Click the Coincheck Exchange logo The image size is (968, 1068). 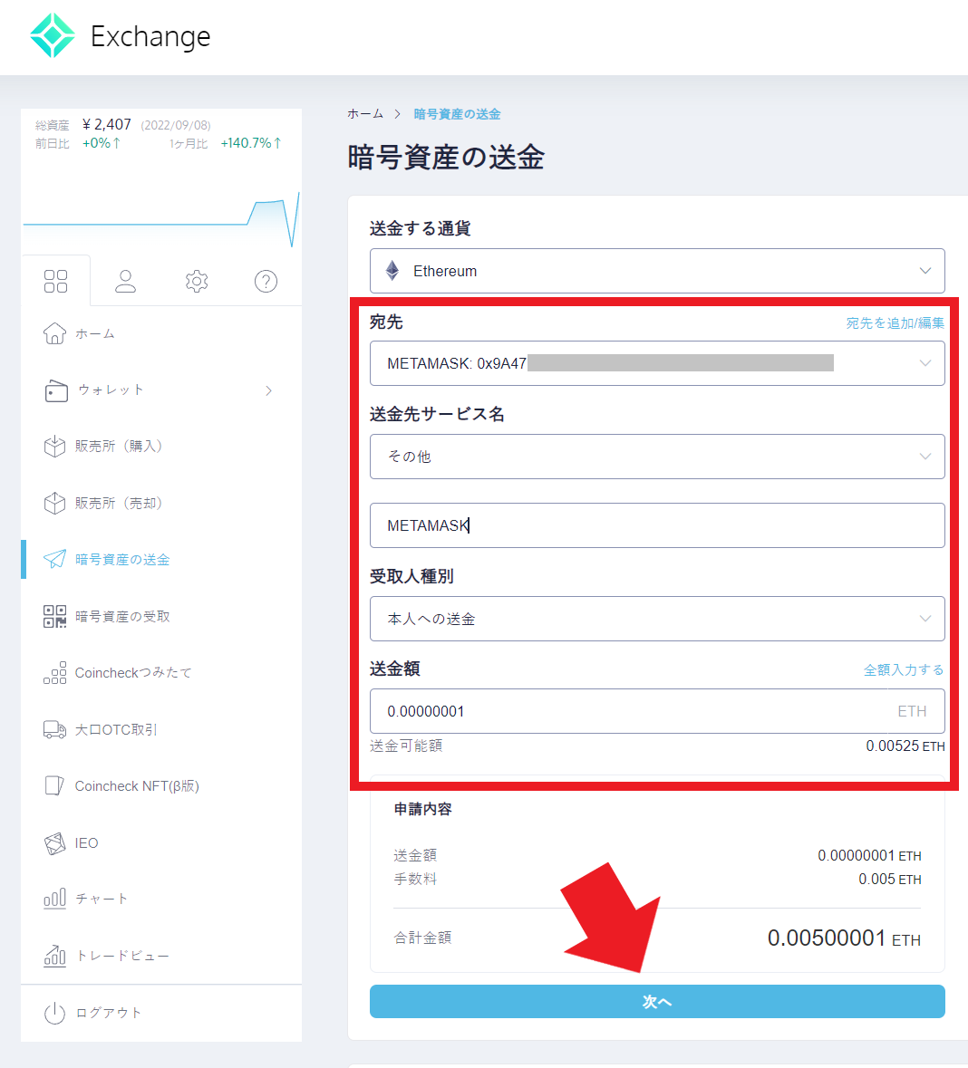point(120,36)
